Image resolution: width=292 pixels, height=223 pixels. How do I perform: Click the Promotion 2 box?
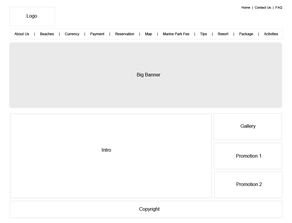248,185
